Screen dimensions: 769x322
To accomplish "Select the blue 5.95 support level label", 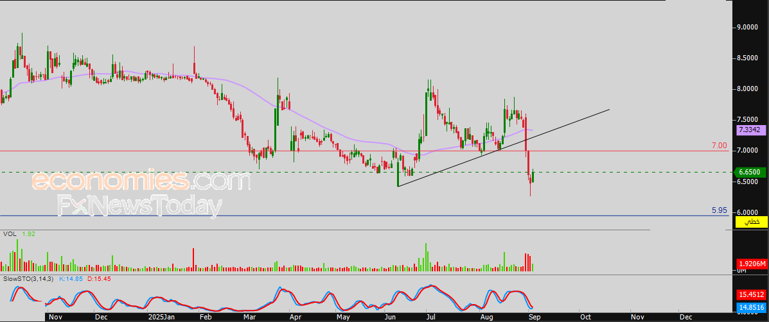I will [x=720, y=211].
